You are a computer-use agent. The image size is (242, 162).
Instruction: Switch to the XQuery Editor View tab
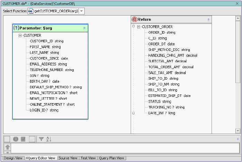point(40,158)
